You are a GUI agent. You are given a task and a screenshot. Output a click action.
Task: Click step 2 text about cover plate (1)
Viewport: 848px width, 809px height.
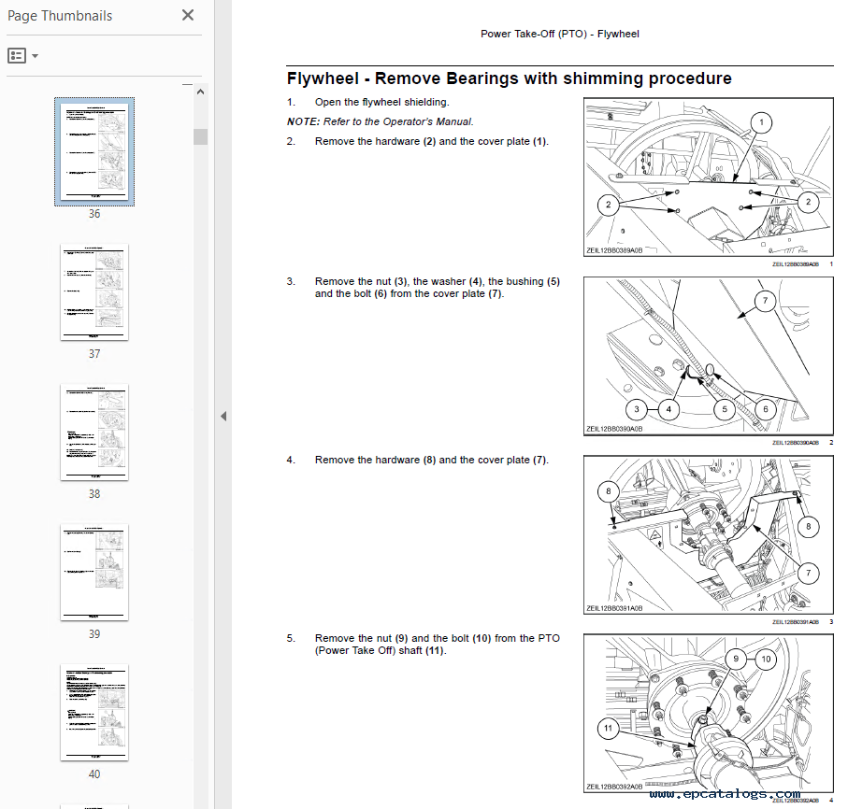click(432, 142)
